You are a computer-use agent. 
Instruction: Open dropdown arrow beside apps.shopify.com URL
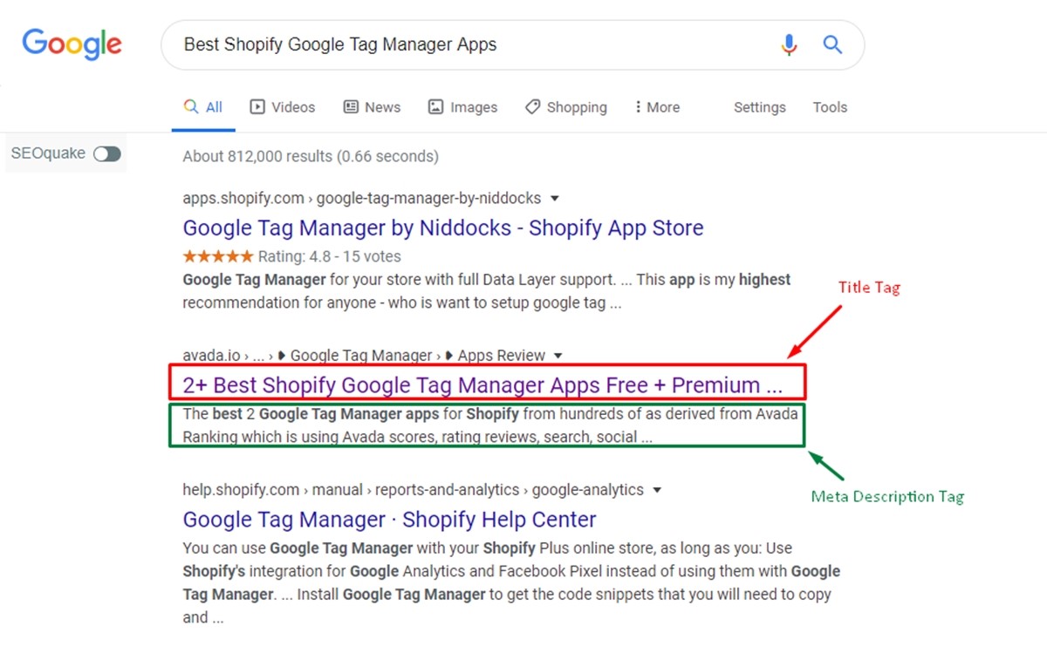[555, 199]
